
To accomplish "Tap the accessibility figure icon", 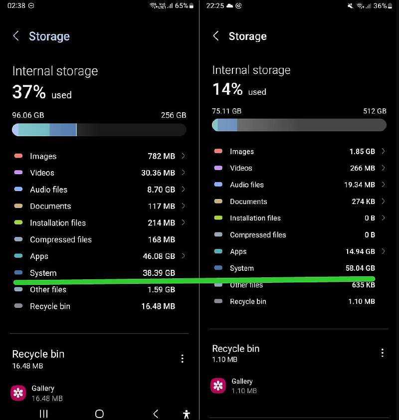I will (x=187, y=414).
